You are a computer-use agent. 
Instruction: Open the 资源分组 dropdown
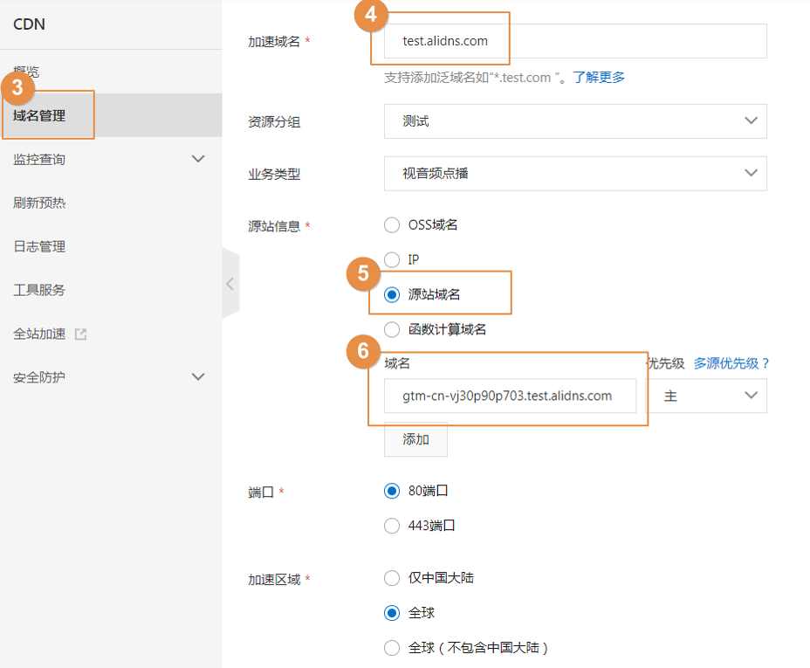coord(575,121)
